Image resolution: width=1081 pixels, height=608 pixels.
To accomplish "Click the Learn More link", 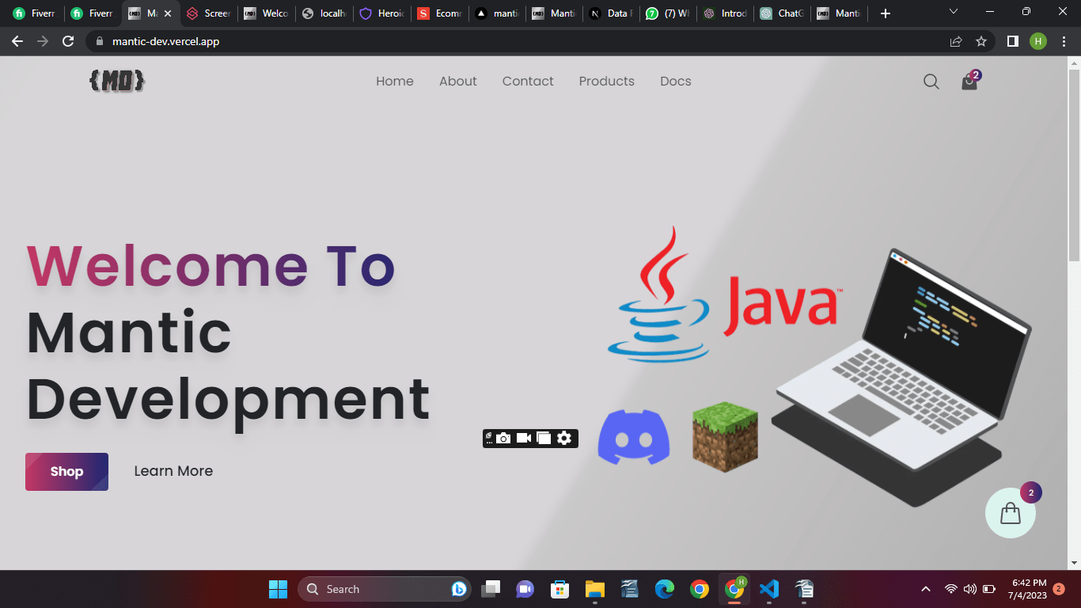I will point(173,471).
